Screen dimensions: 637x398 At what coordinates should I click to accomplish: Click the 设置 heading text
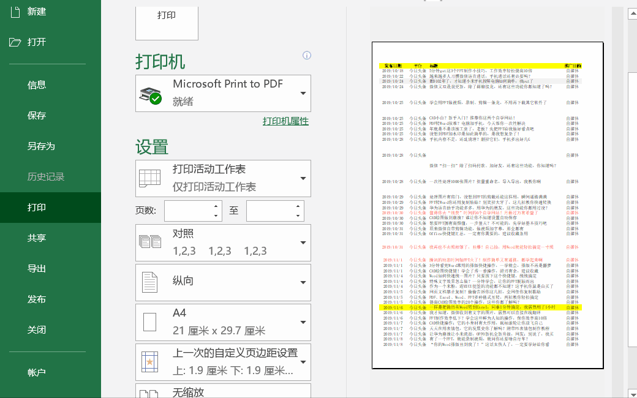(152, 146)
